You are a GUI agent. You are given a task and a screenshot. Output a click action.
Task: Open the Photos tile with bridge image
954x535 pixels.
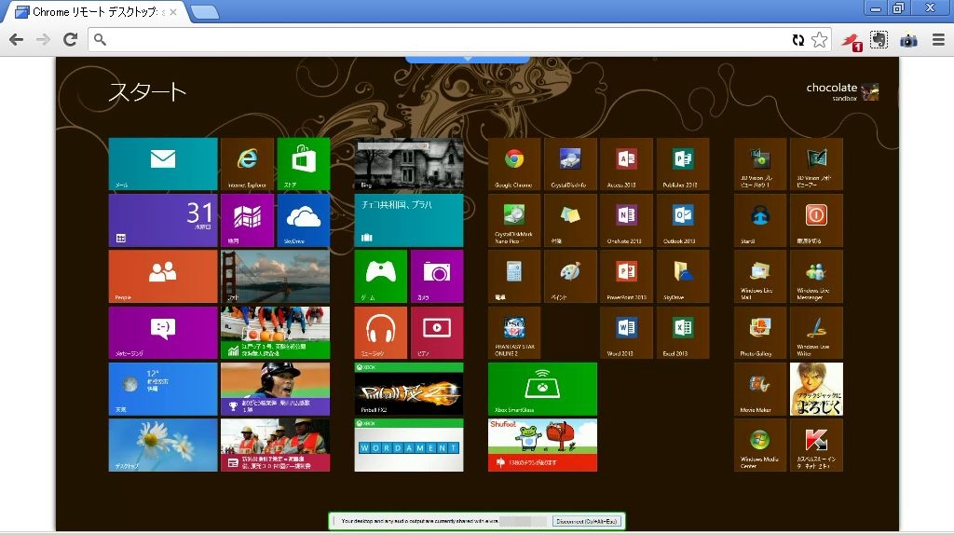point(275,276)
